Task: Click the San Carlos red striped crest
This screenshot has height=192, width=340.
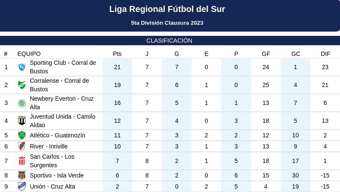Action: point(22,161)
